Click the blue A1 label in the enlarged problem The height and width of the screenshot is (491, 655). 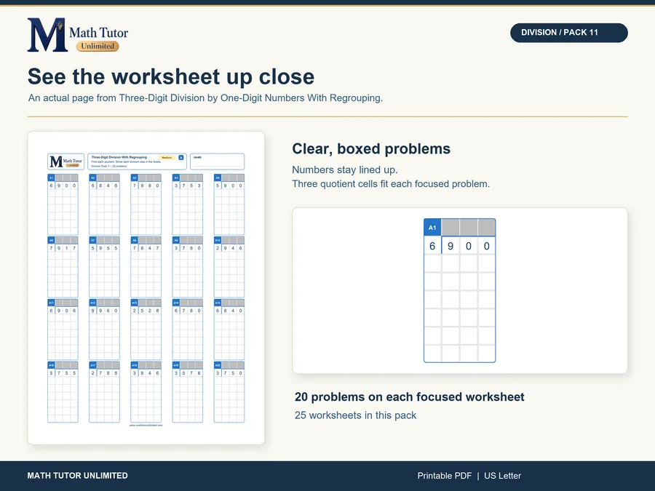click(x=432, y=228)
